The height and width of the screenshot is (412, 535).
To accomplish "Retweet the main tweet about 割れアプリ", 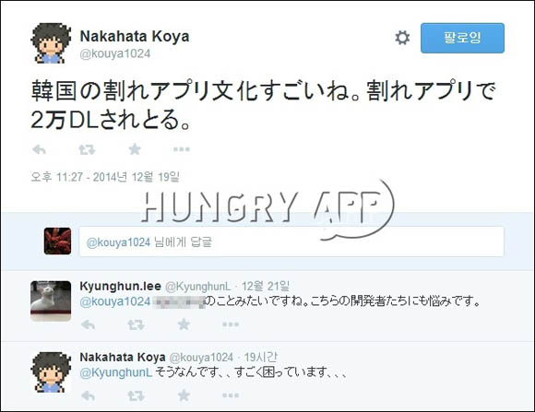I will (87, 149).
